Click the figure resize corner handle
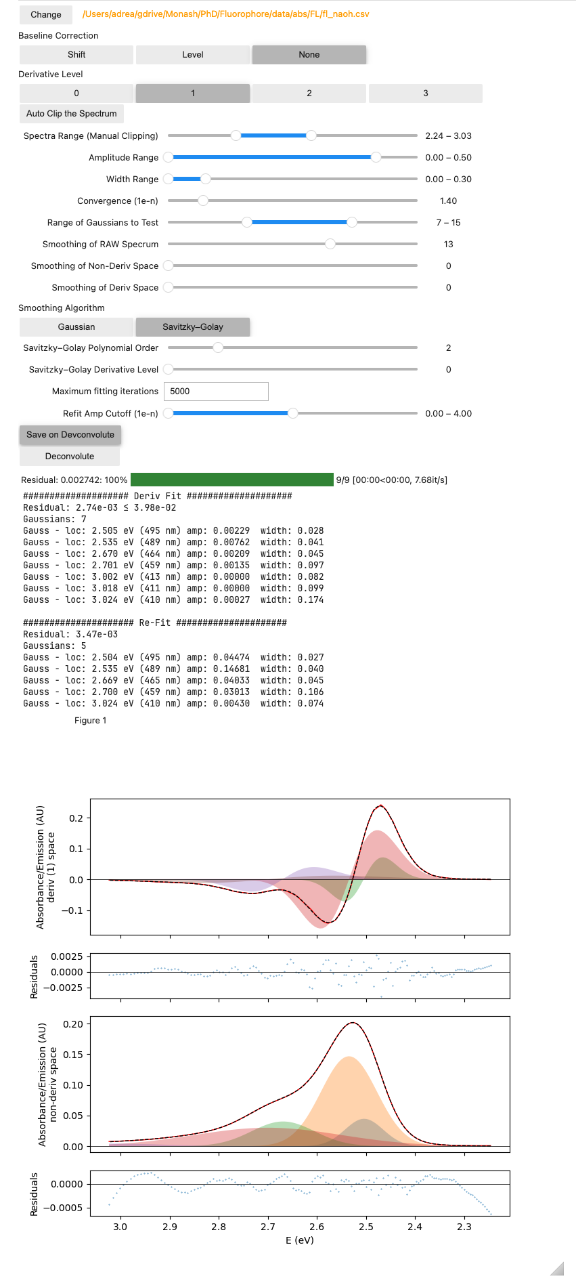This screenshot has height=1287, width=576. click(557, 1268)
